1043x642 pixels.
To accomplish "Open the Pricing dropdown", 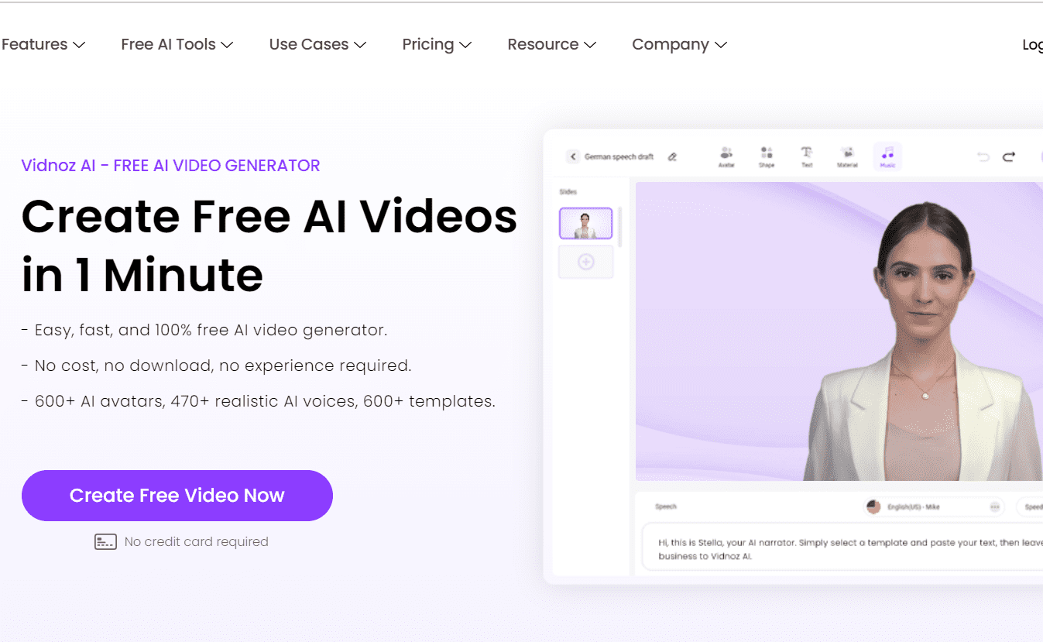I will pyautogui.click(x=437, y=44).
